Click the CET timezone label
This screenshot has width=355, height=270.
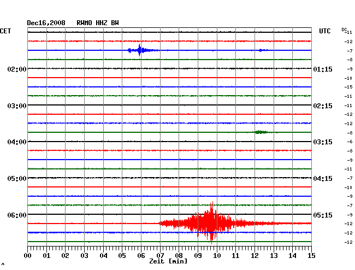pos(5,31)
